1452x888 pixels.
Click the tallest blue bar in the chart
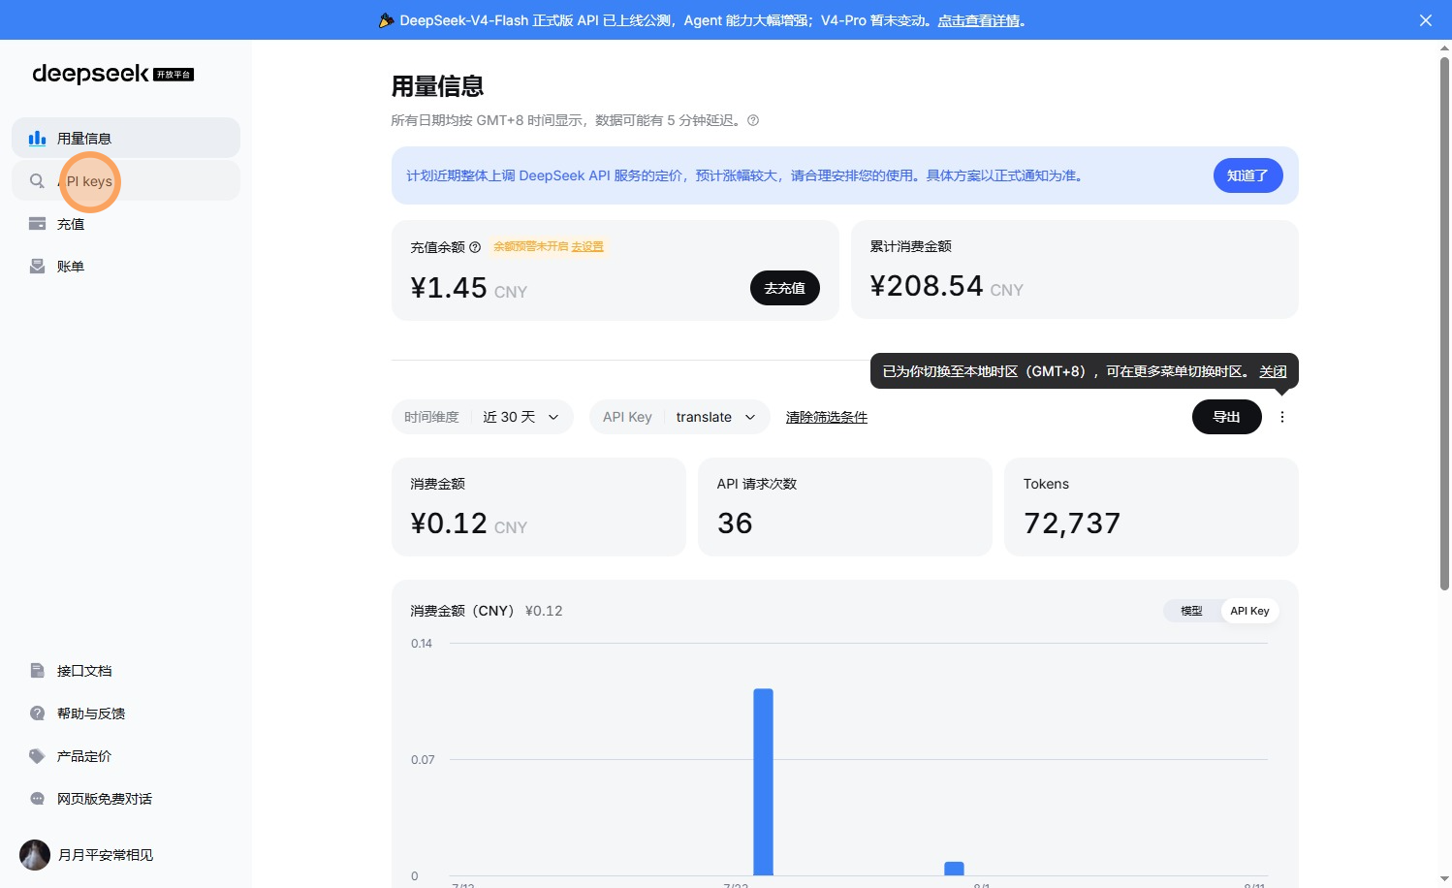(763, 782)
